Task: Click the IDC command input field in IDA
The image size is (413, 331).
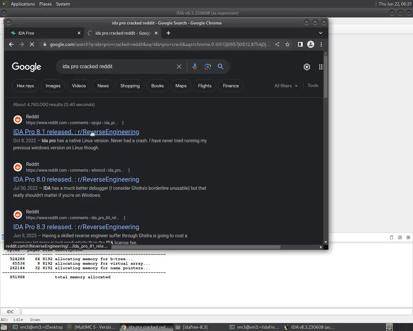Action: tap(217, 312)
